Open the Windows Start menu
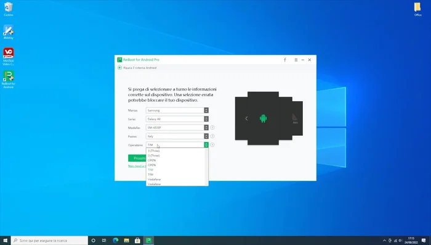Image resolution: width=431 pixels, height=245 pixels. (x=5, y=241)
